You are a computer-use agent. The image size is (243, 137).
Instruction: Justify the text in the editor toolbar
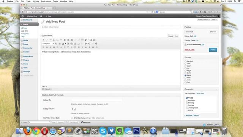(x=60, y=44)
